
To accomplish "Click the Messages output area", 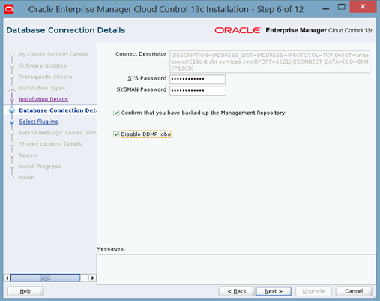I will (x=236, y=269).
